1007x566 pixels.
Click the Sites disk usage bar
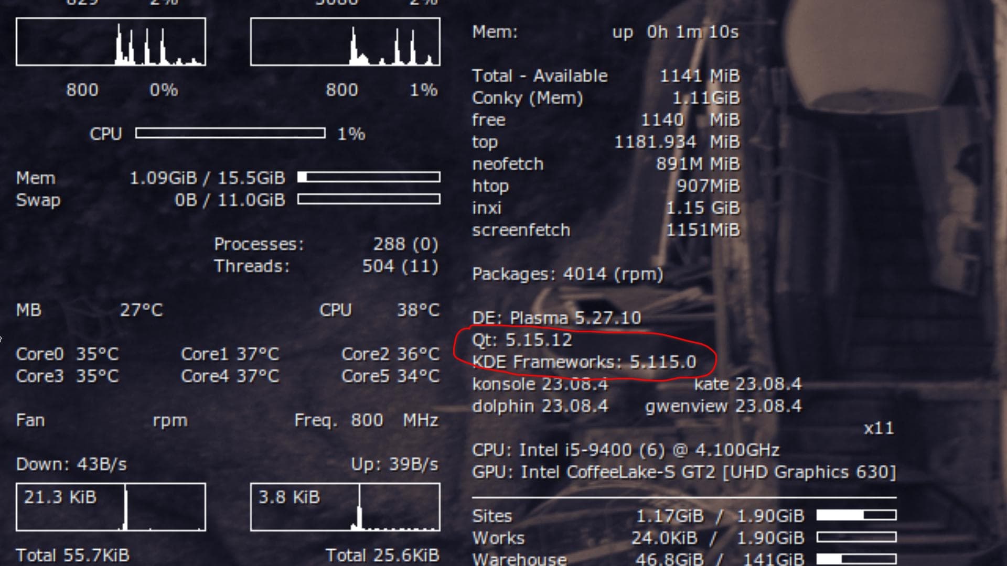point(856,516)
